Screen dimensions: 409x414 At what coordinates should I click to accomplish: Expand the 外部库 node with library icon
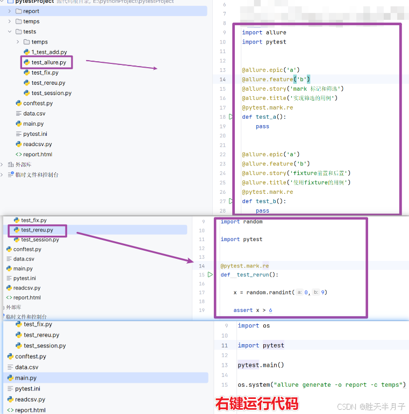point(2,164)
